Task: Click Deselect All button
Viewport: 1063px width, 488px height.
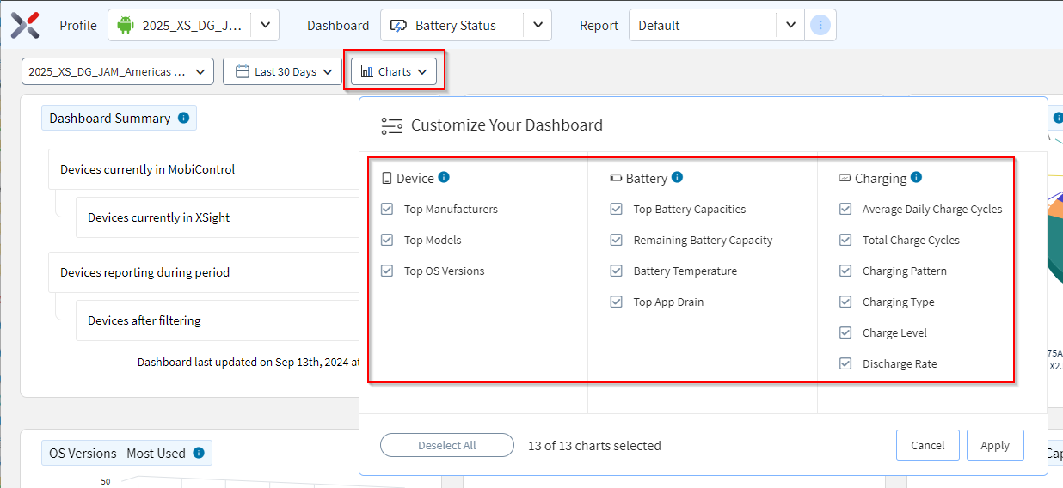Action: (447, 445)
